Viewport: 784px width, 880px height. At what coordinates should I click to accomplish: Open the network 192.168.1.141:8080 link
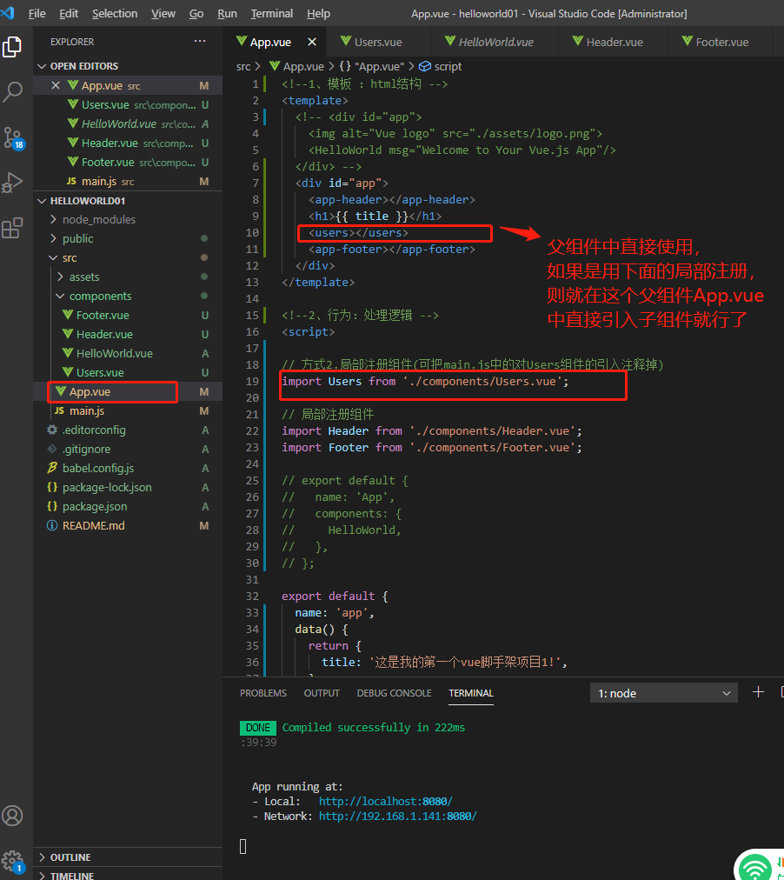(x=397, y=816)
